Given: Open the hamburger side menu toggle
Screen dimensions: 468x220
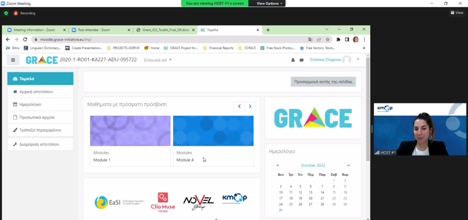Looking at the screenshot, I should (x=13, y=60).
